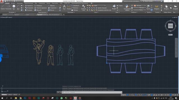Switch to the Модель layout tab
This screenshot has height=100, width=179.
(x=4, y=94)
